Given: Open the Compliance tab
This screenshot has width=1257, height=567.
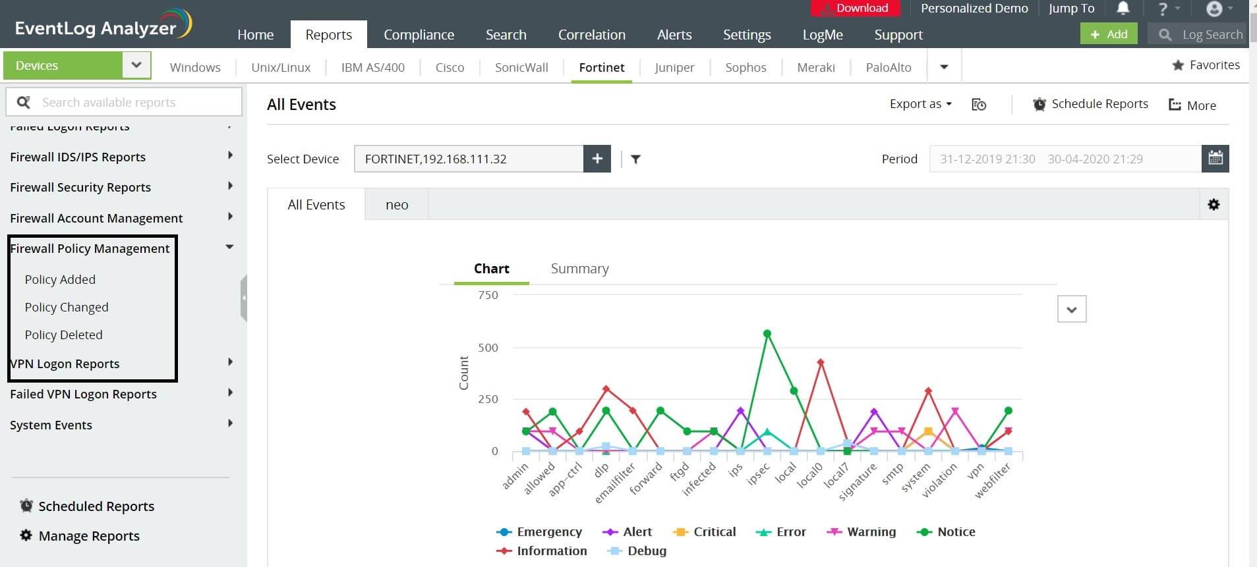Looking at the screenshot, I should (x=419, y=34).
